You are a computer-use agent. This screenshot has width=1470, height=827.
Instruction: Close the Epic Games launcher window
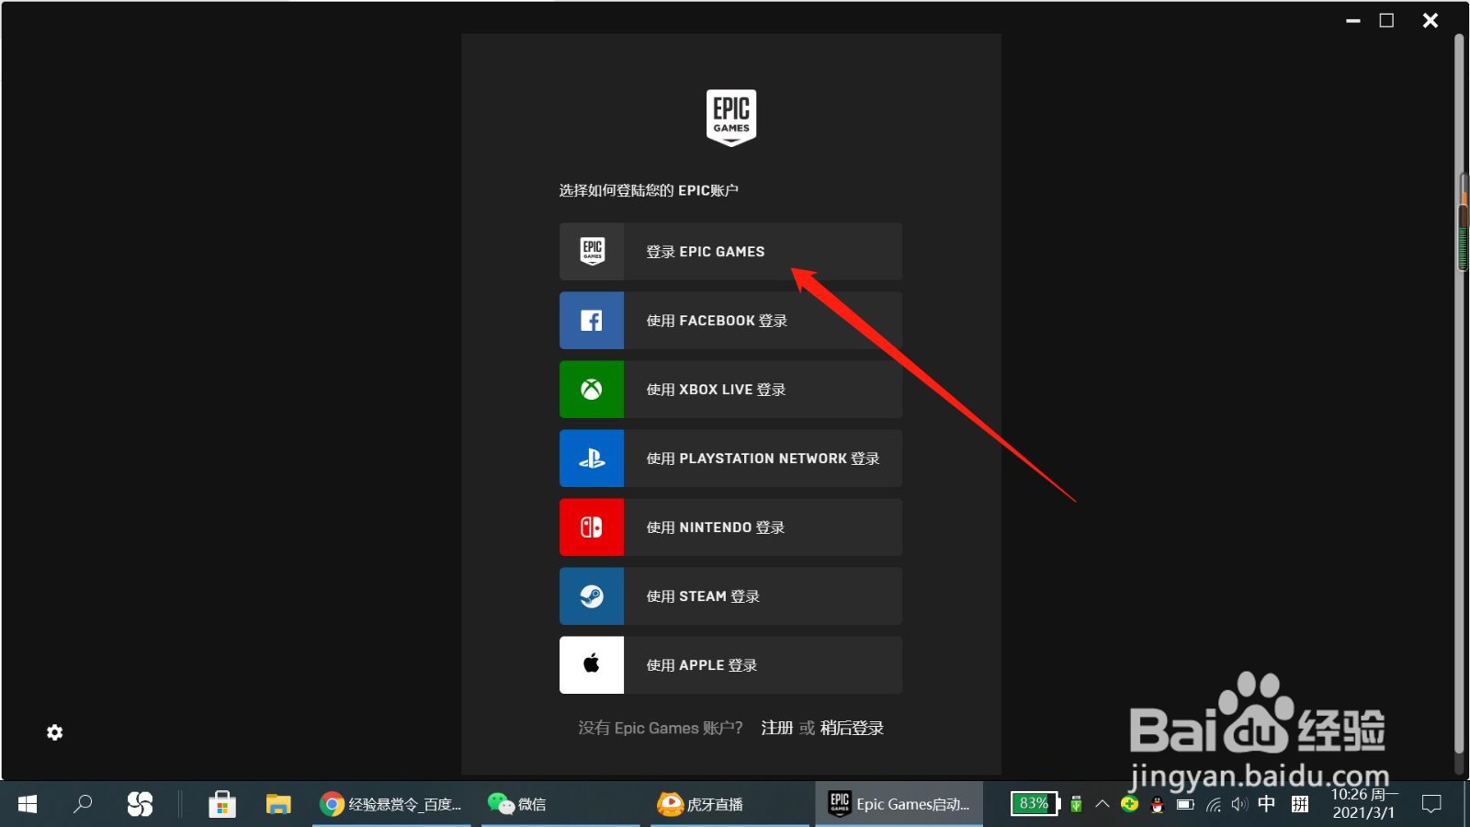(x=1430, y=20)
